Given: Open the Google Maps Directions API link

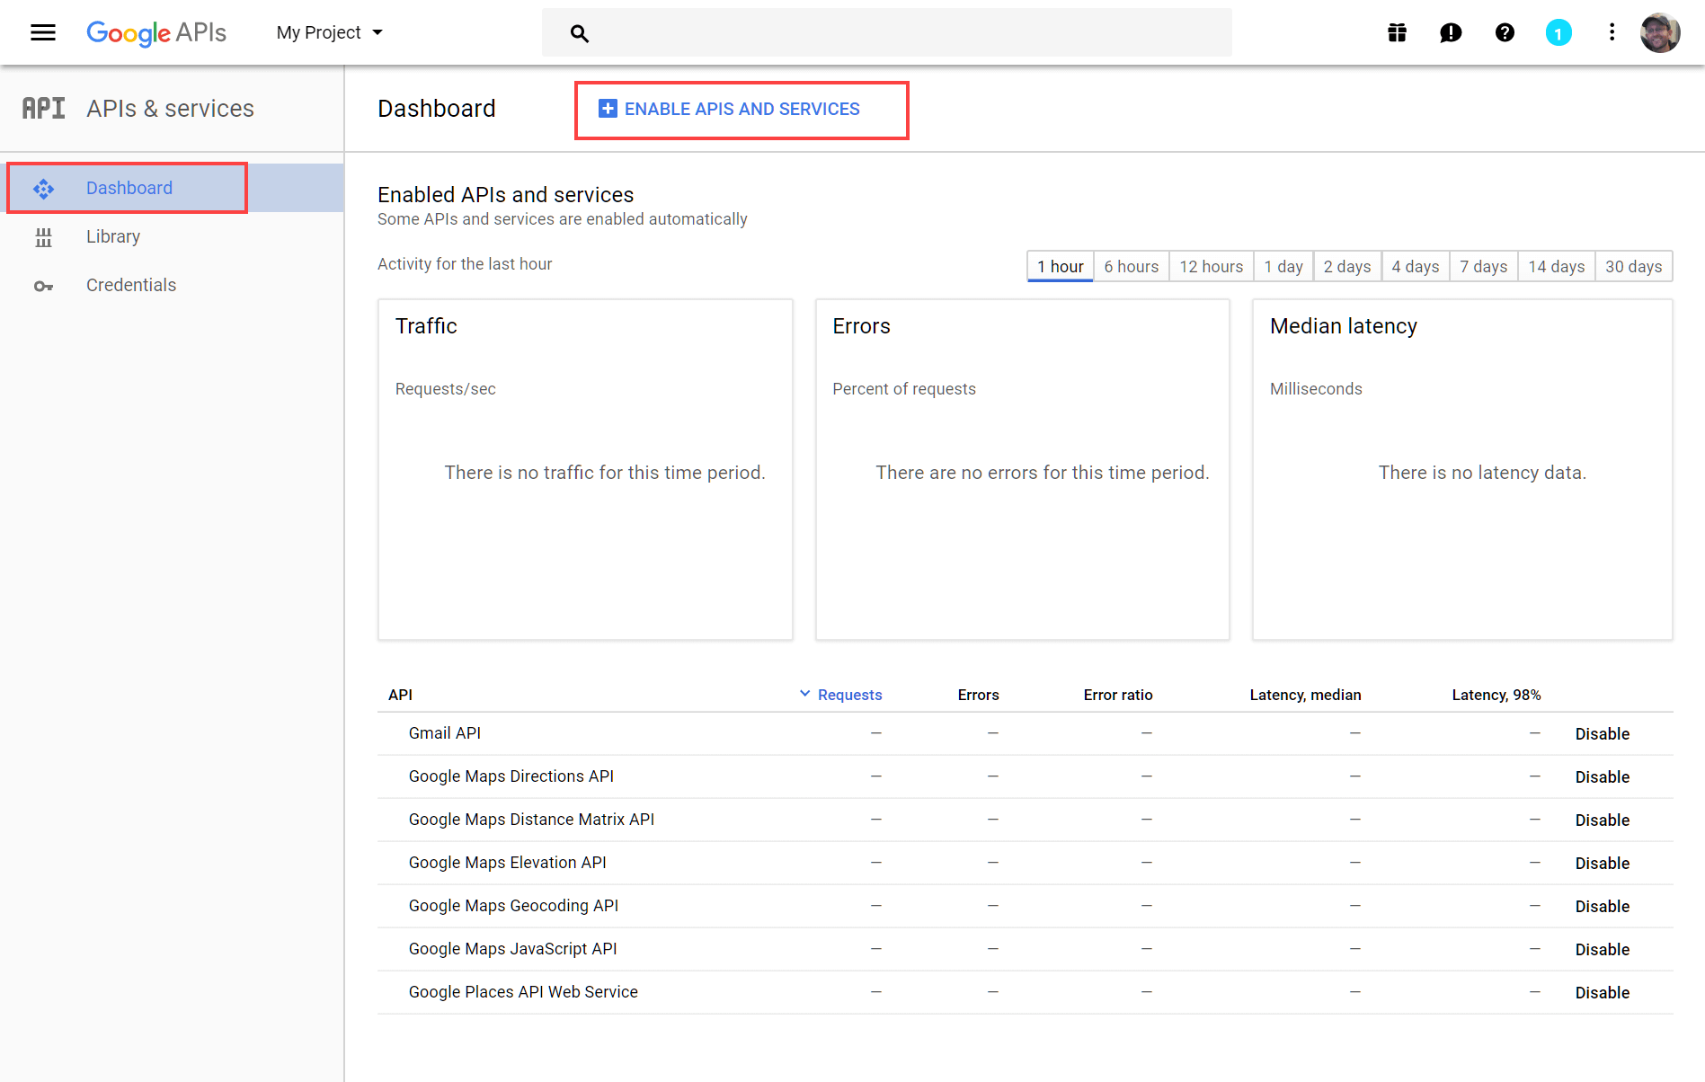Looking at the screenshot, I should (x=511, y=776).
